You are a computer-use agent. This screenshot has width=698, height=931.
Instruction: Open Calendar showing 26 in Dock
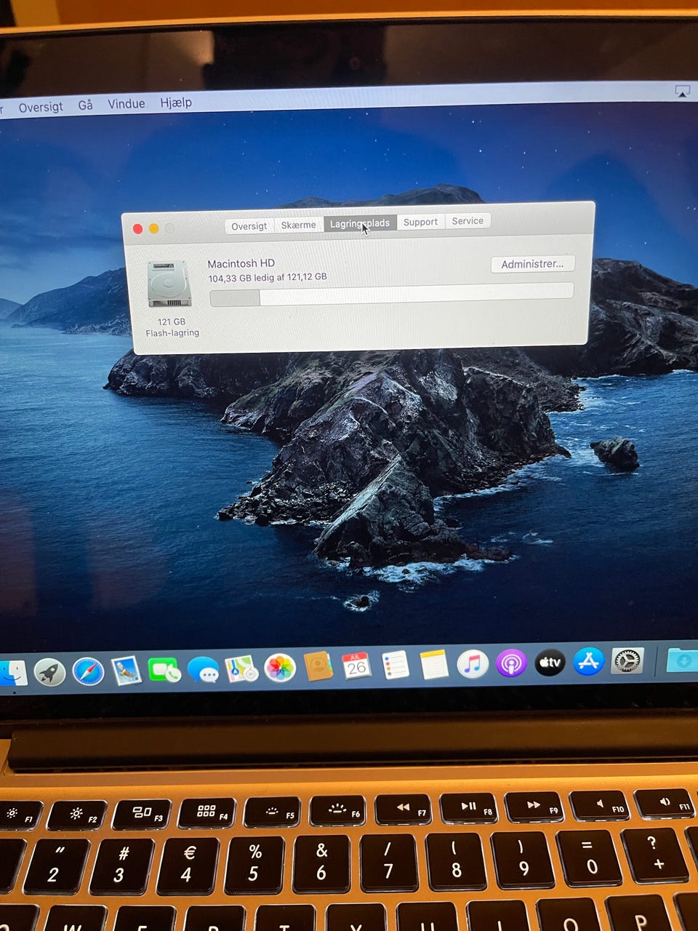click(356, 666)
